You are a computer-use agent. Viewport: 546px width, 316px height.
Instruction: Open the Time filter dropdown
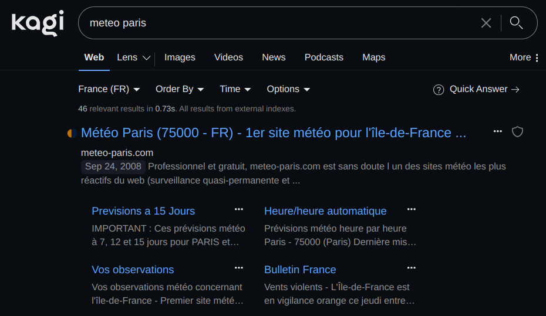pyautogui.click(x=235, y=89)
